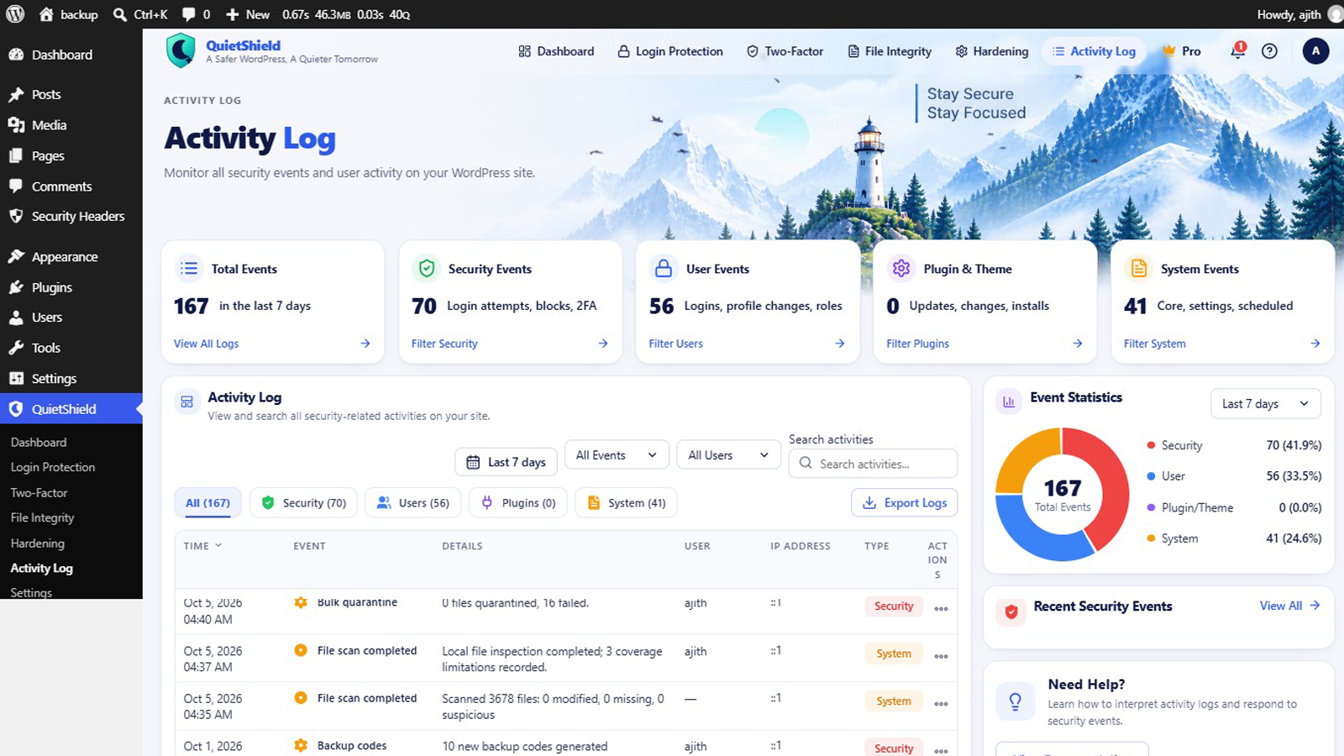Select the Plugins (0) tab
The width and height of the screenshot is (1344, 756).
(x=518, y=503)
